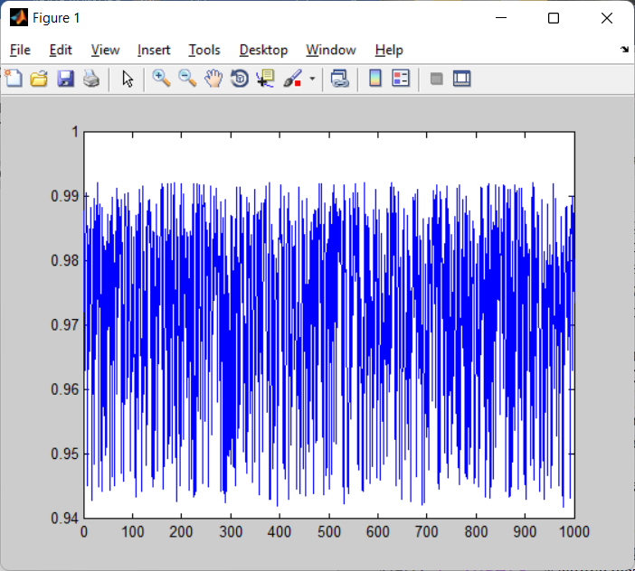Open the View menu
The image size is (635, 571).
tap(105, 51)
